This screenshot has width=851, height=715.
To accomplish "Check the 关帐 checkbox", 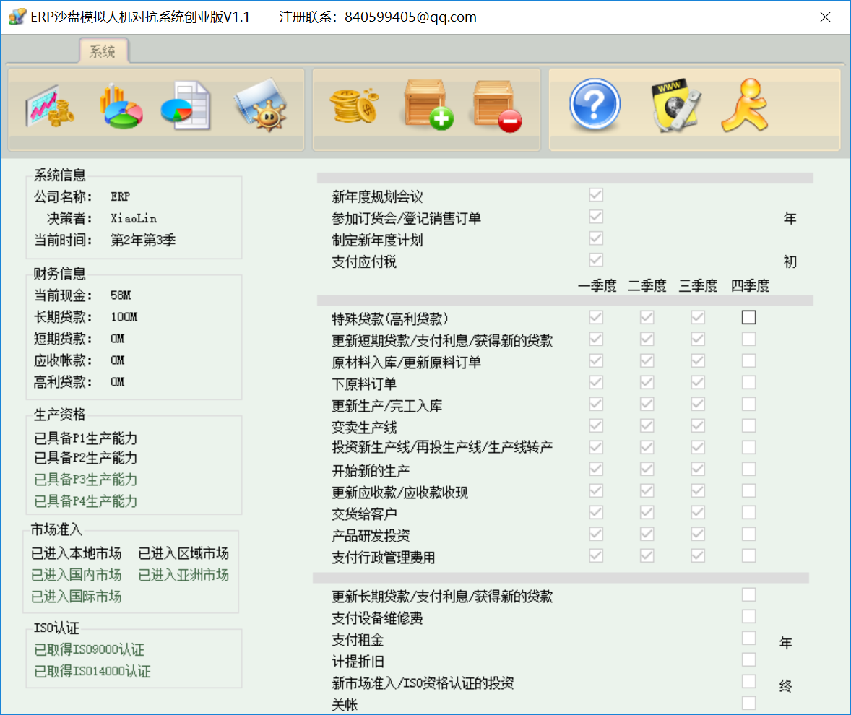I will coord(748,703).
